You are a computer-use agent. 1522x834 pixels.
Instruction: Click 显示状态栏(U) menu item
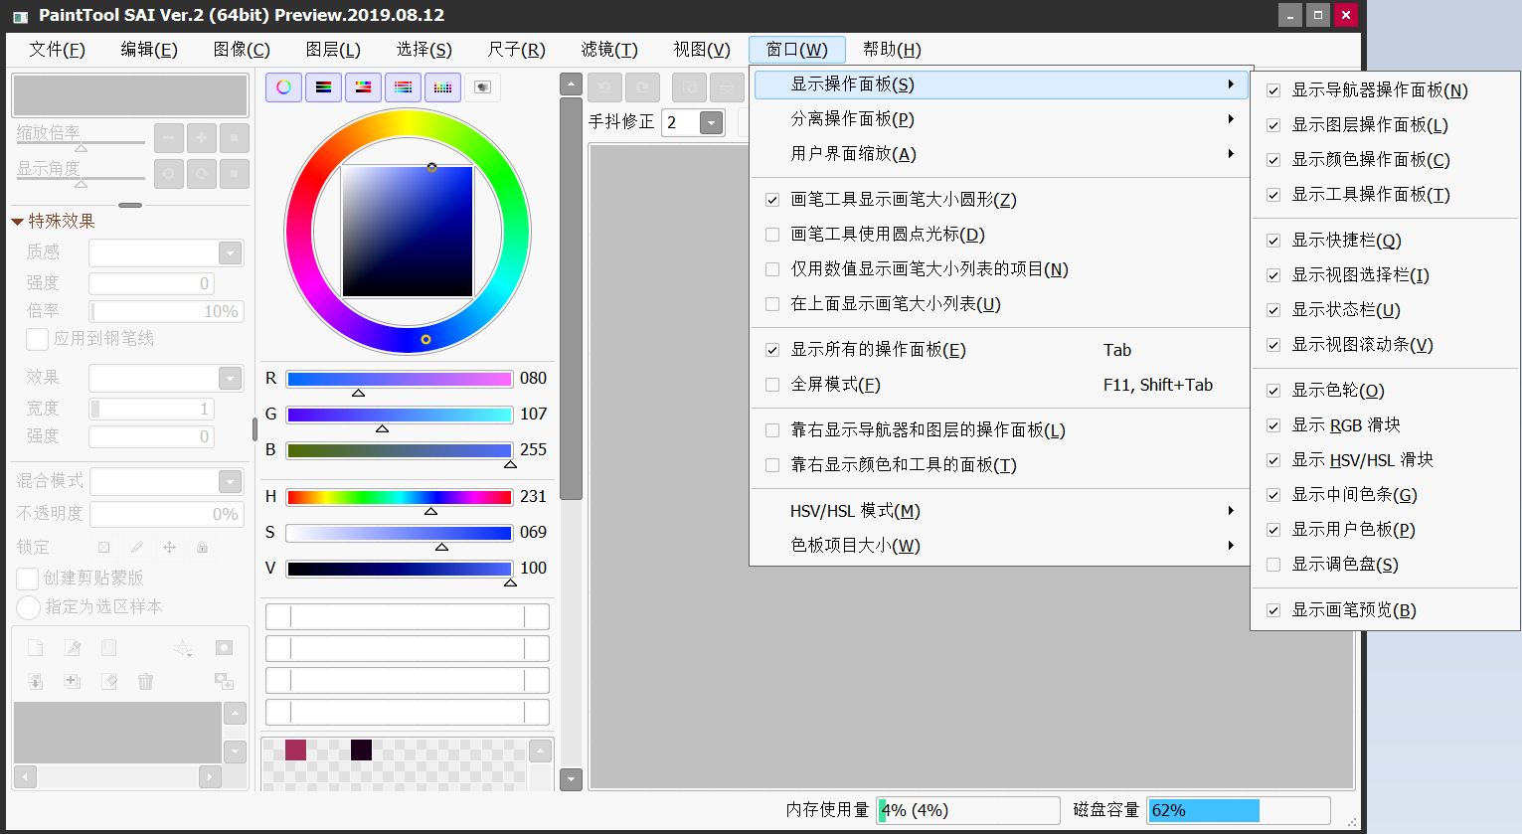click(1385, 310)
